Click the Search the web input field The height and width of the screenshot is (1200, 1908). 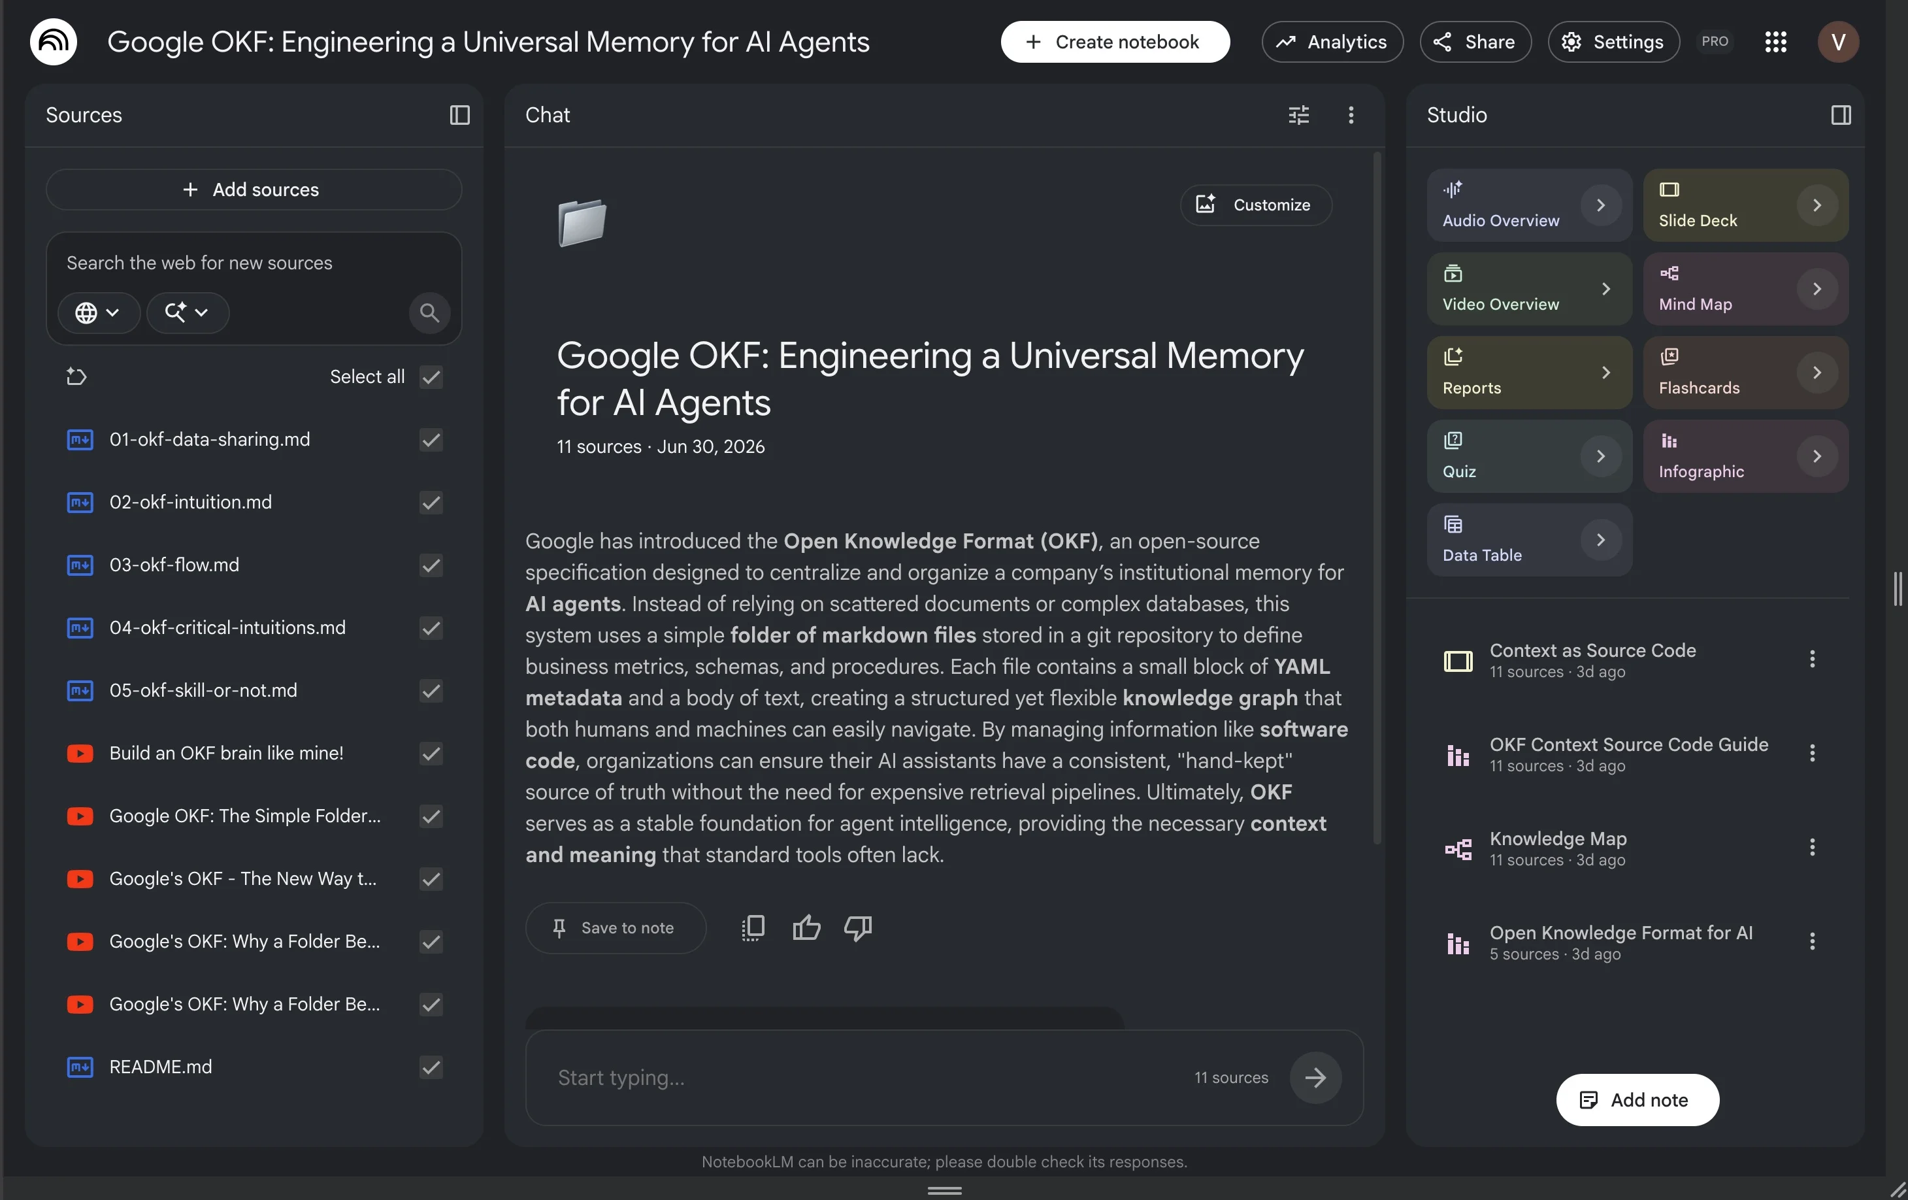(x=254, y=263)
